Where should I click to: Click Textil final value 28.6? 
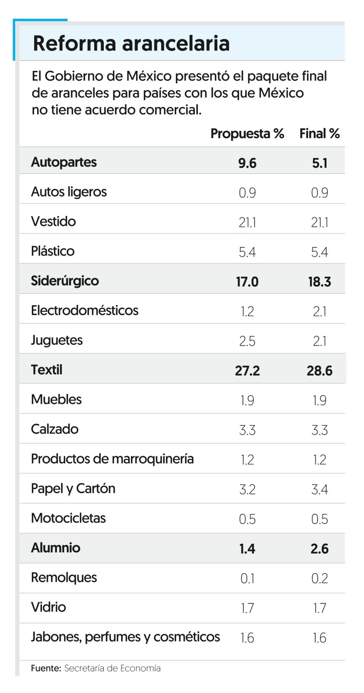click(x=320, y=371)
